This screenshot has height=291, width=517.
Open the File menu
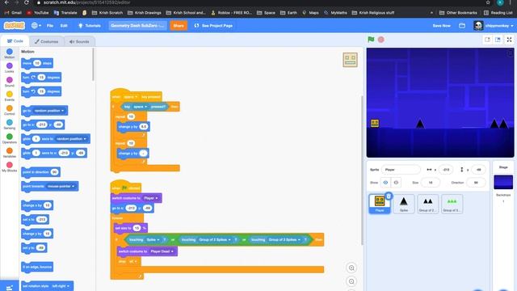(x=50, y=25)
